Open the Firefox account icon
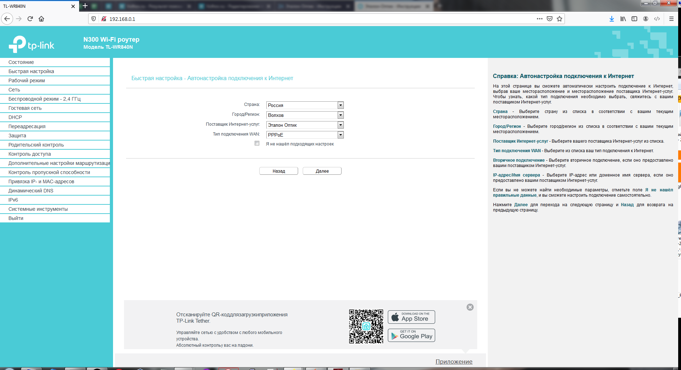Viewport: 681px width, 370px height. [646, 19]
